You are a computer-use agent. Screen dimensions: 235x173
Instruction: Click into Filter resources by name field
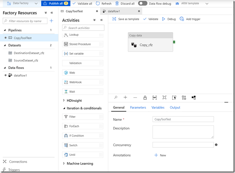pyautogui.click(x=25, y=21)
